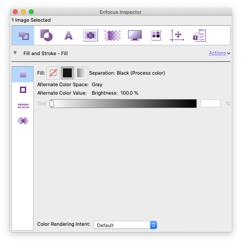The image size is (242, 244).
Task: Open the Actions dropdown menu
Action: (x=219, y=53)
